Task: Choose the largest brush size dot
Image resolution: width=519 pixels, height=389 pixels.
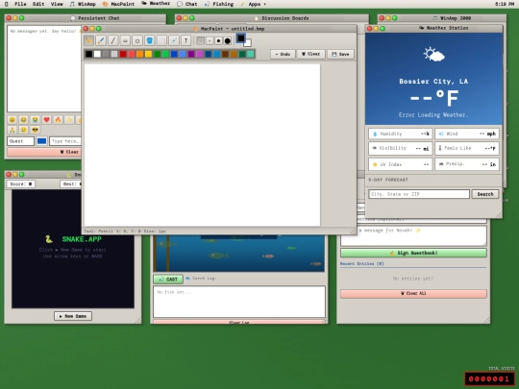Action: coord(228,41)
